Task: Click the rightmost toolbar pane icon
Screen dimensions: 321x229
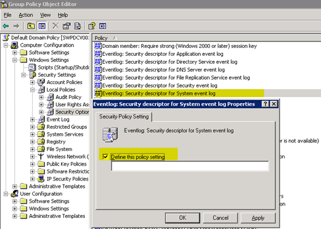Action: 102,26
